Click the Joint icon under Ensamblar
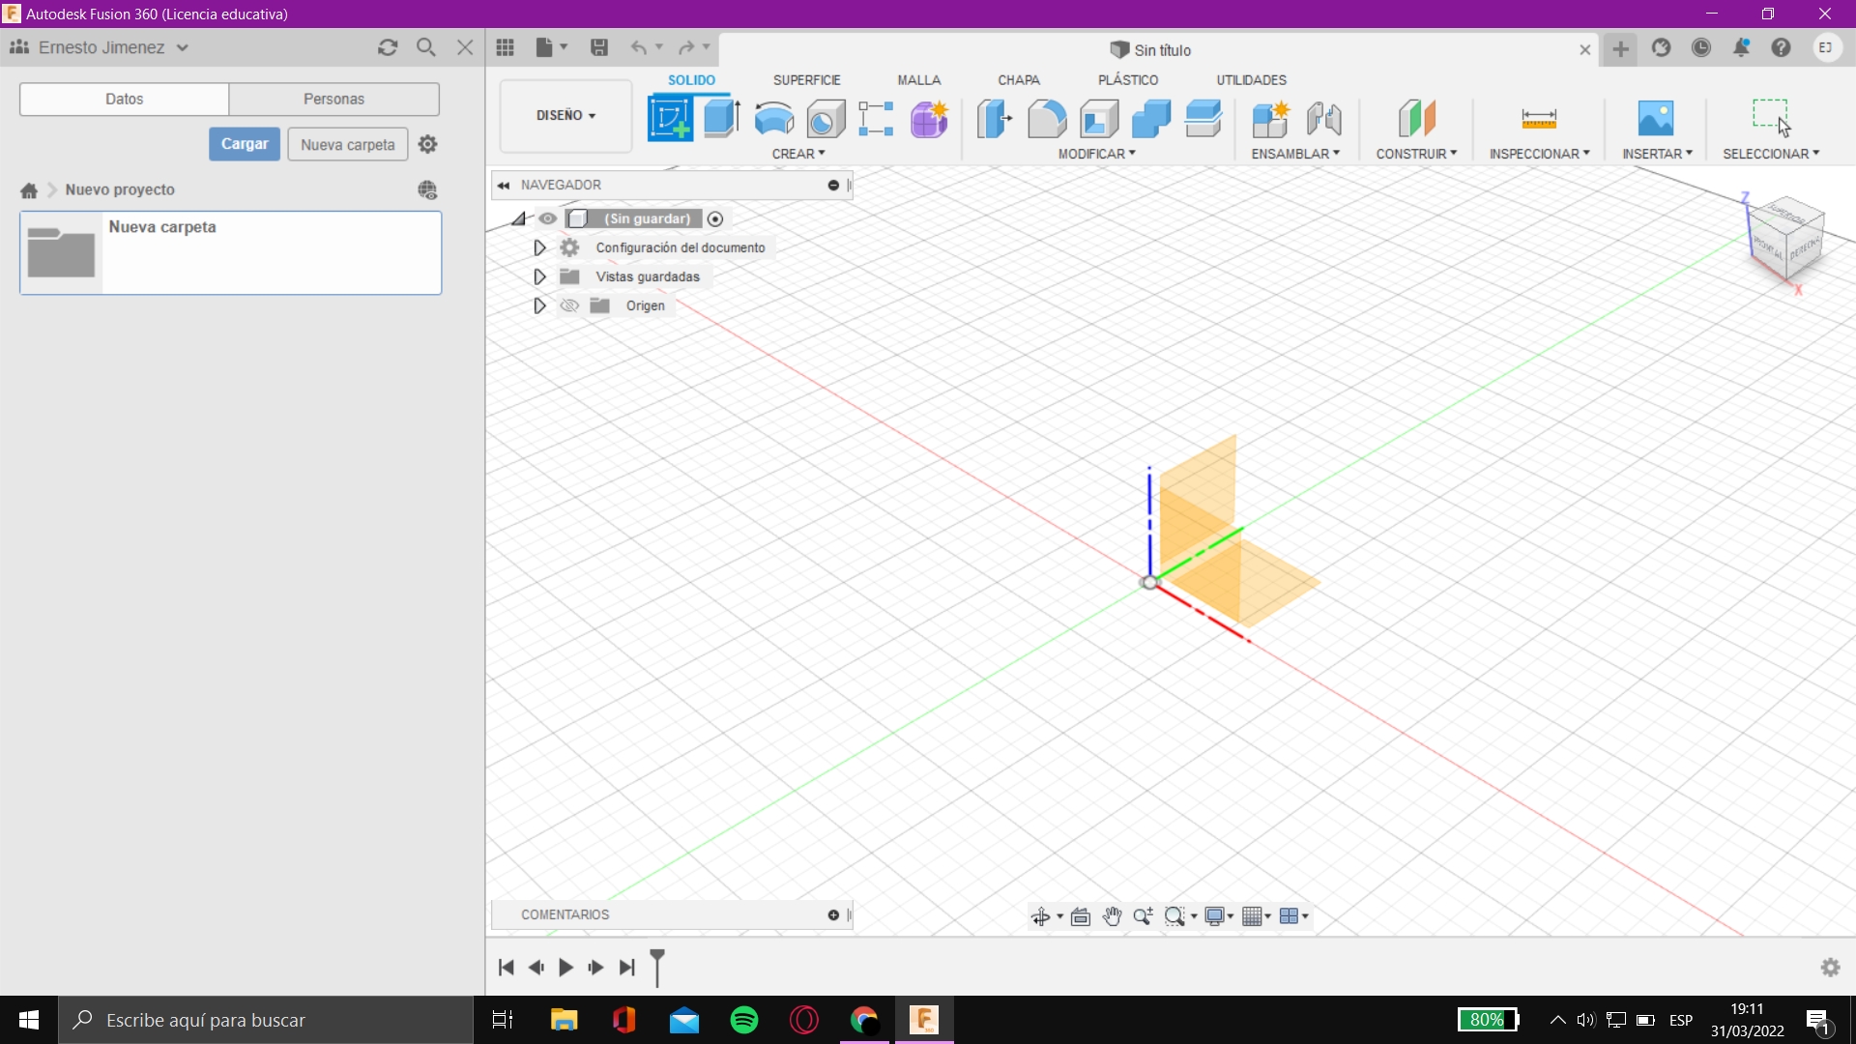Screen dimensions: 1856x1044 (1323, 119)
